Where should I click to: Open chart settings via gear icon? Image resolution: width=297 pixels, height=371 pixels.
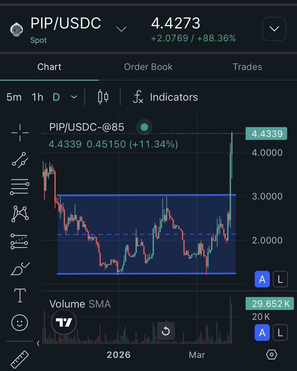pos(272,355)
